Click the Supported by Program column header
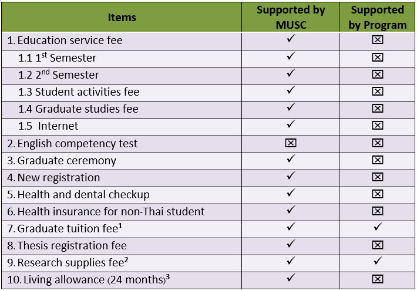This screenshot has width=417, height=291. (x=378, y=17)
